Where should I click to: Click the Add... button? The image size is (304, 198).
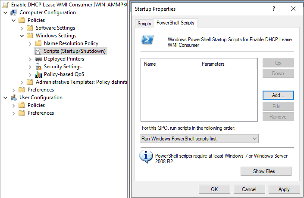click(278, 95)
